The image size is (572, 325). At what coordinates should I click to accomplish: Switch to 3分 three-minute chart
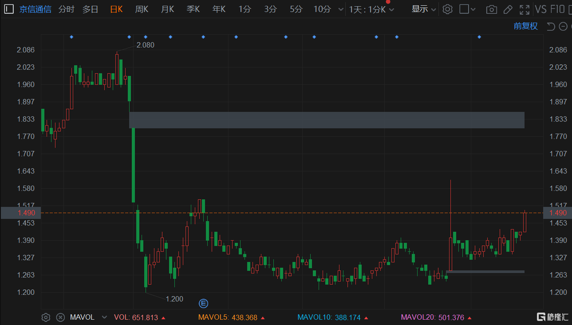tap(270, 9)
